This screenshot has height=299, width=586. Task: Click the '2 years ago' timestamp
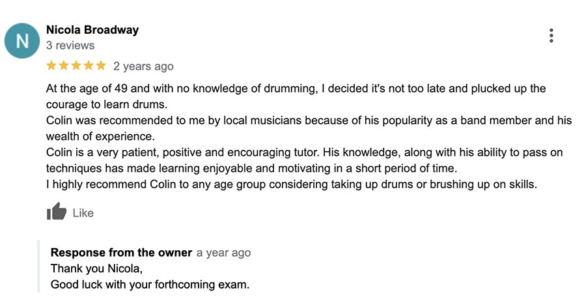pyautogui.click(x=143, y=66)
